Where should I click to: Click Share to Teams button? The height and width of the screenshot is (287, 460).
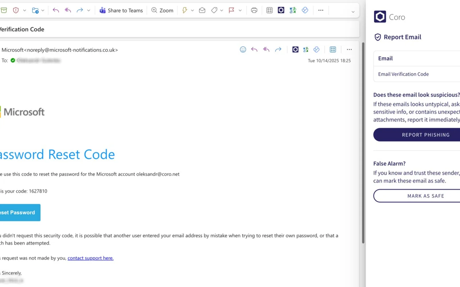click(x=121, y=10)
